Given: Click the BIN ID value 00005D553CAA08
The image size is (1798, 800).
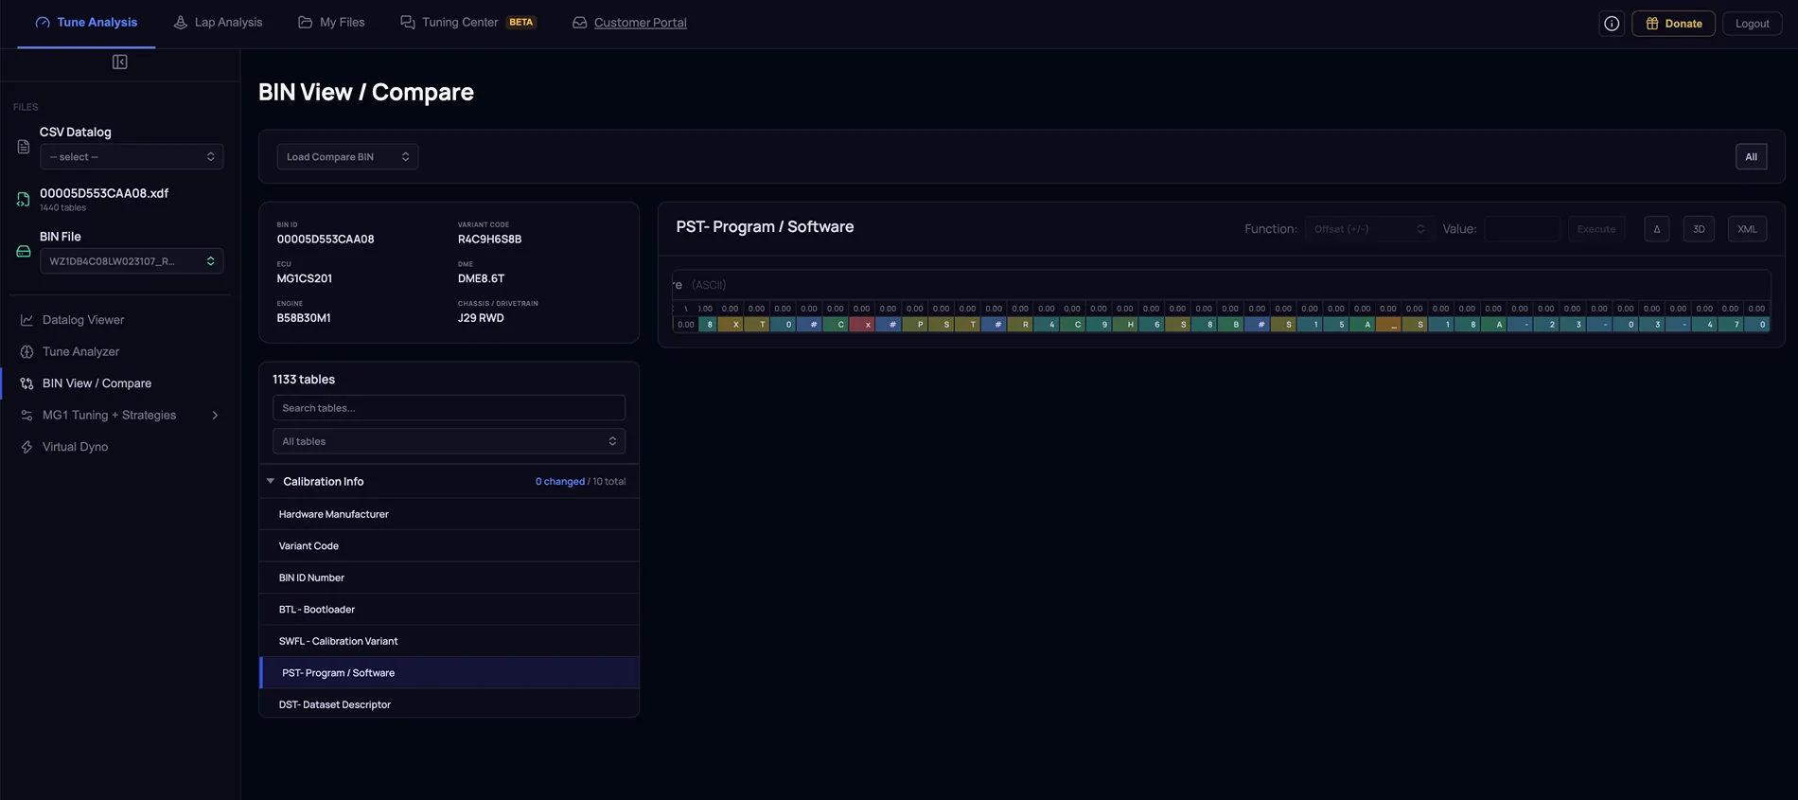Looking at the screenshot, I should coord(326,240).
